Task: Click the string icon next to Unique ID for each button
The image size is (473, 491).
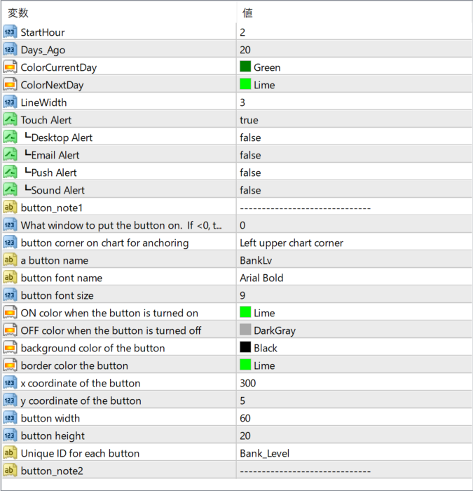Action: point(10,453)
